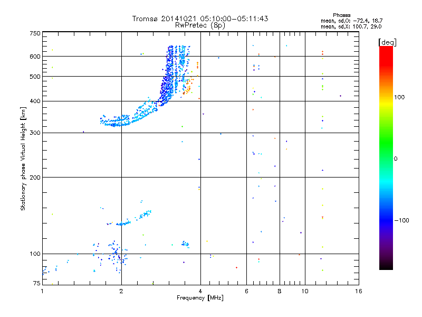Click 'Stationary phase Virtual Height [km]' axis label
This screenshot has height=317, width=422.
click(23, 159)
